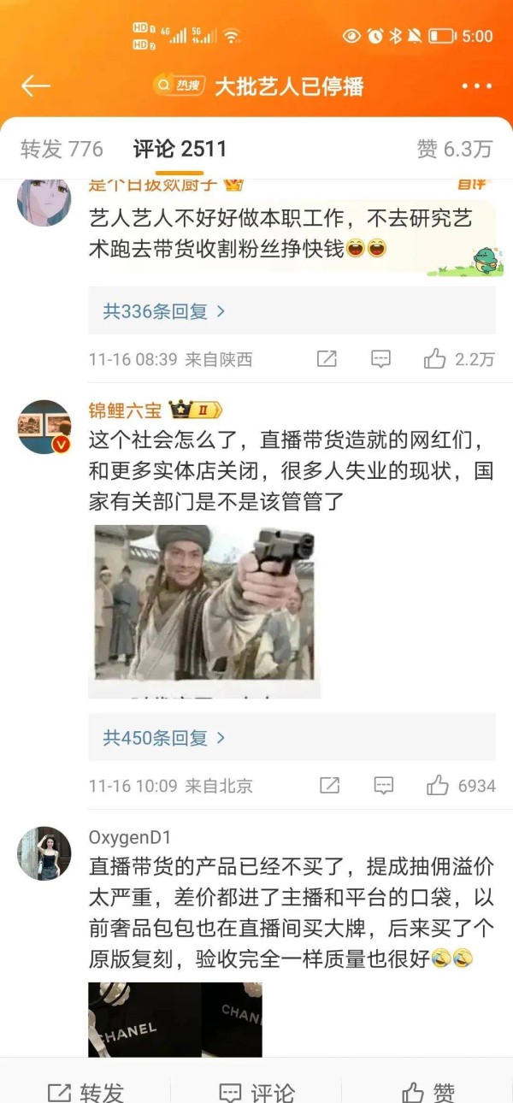Image resolution: width=513 pixels, height=1103 pixels.
Task: Go back using the top-left arrow
Action: tap(35, 86)
